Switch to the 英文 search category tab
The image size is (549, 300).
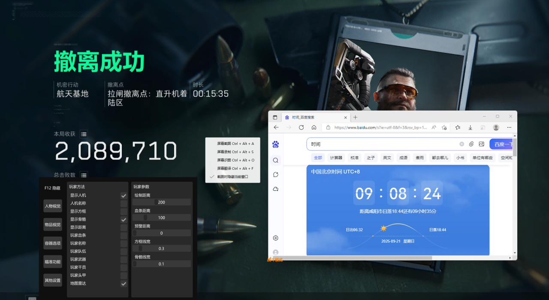[x=387, y=158]
